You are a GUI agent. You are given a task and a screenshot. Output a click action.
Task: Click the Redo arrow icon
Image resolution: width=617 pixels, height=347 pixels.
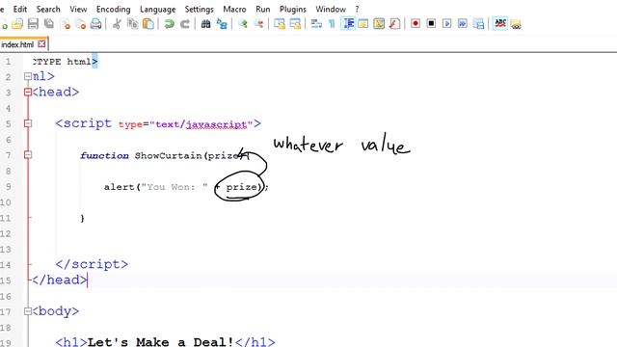(x=185, y=24)
